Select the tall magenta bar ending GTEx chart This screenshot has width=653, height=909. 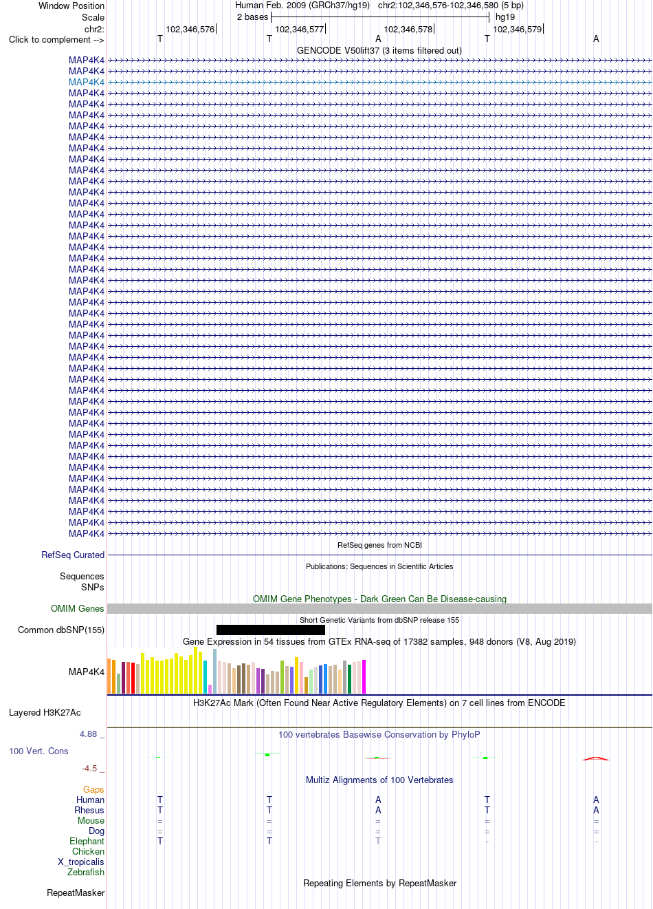pos(364,676)
